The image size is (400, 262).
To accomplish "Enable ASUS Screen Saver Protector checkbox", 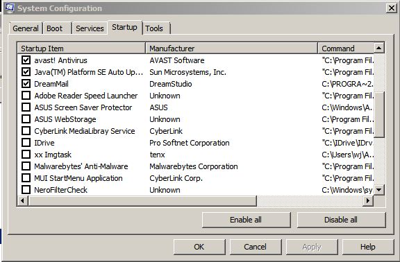I will [x=26, y=107].
